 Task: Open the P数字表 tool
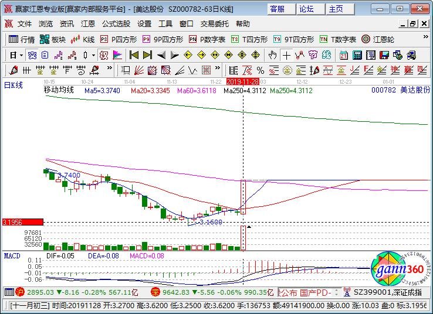pos(207,39)
